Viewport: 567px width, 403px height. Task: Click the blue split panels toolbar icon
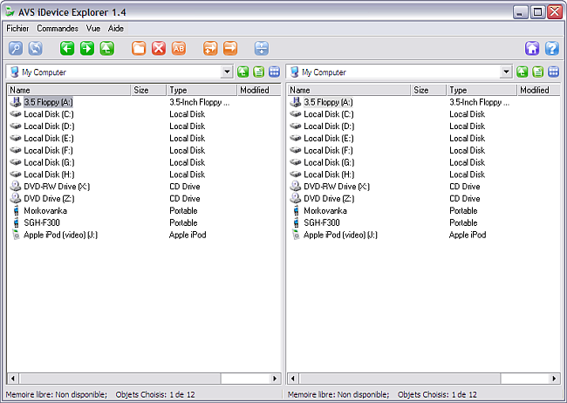[x=262, y=49]
